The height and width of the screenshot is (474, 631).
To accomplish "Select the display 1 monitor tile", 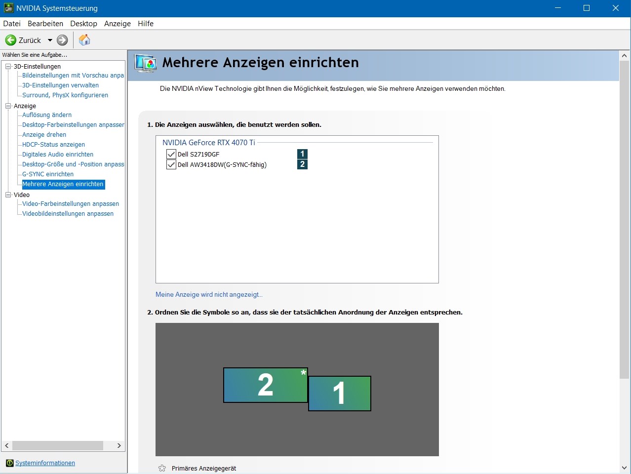I will tap(340, 394).
